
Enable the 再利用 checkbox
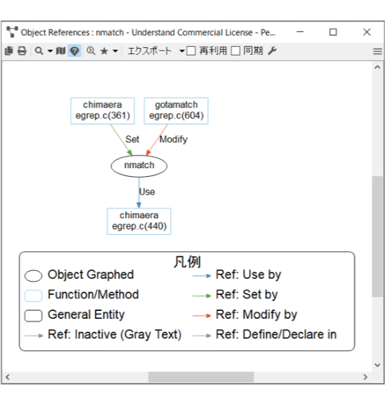pos(191,51)
